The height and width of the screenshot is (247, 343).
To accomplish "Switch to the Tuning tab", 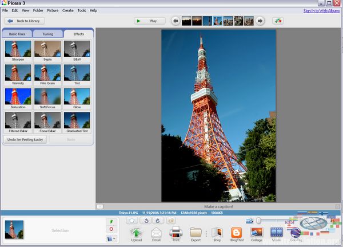I will pos(47,34).
